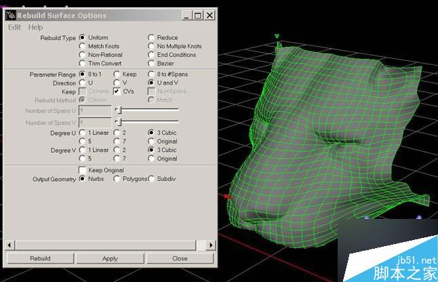Set parameter range to 0 to #Spans
438x282 pixels.
151,74
